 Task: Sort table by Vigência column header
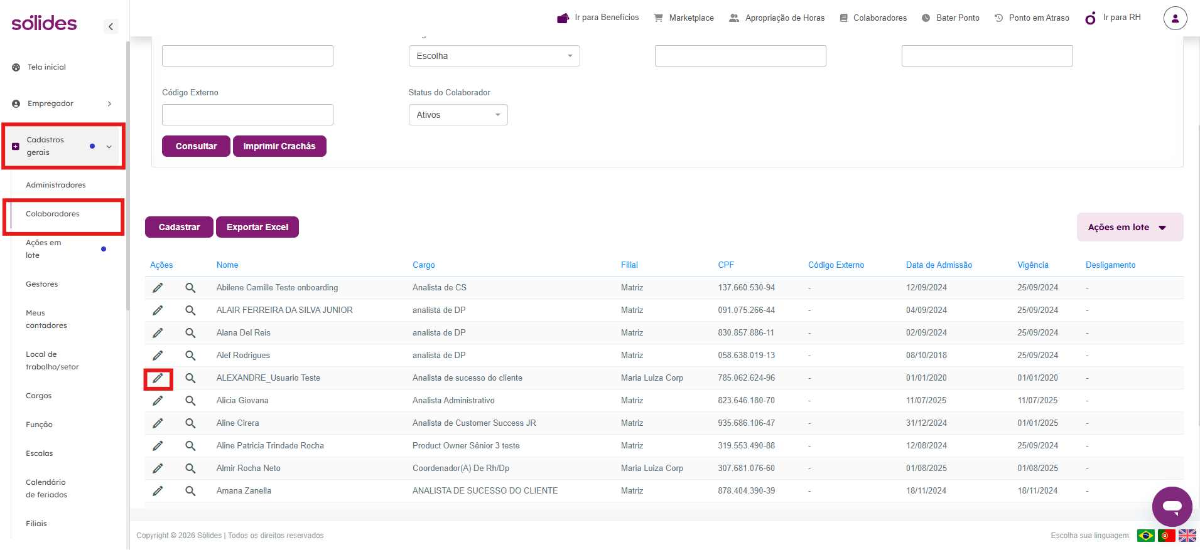(x=1033, y=265)
